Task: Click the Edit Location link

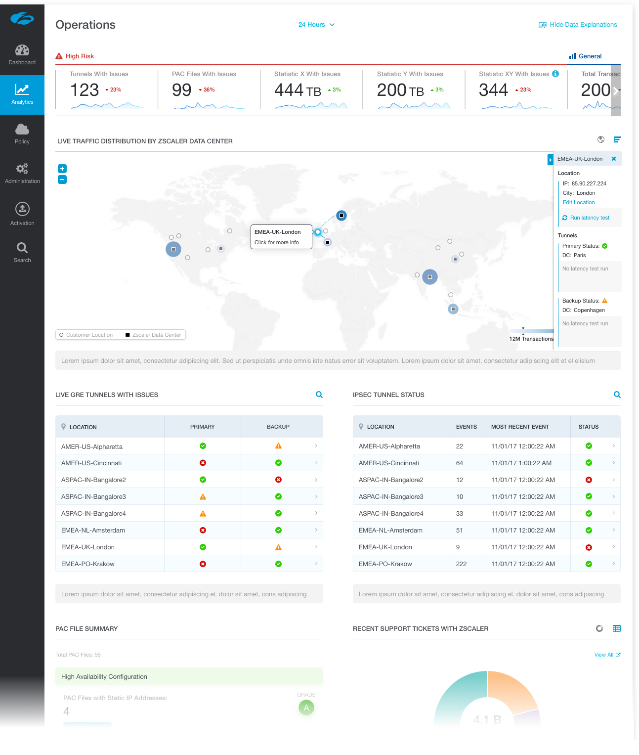Action: click(x=579, y=202)
